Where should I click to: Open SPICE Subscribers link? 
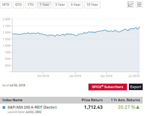(x=108, y=87)
